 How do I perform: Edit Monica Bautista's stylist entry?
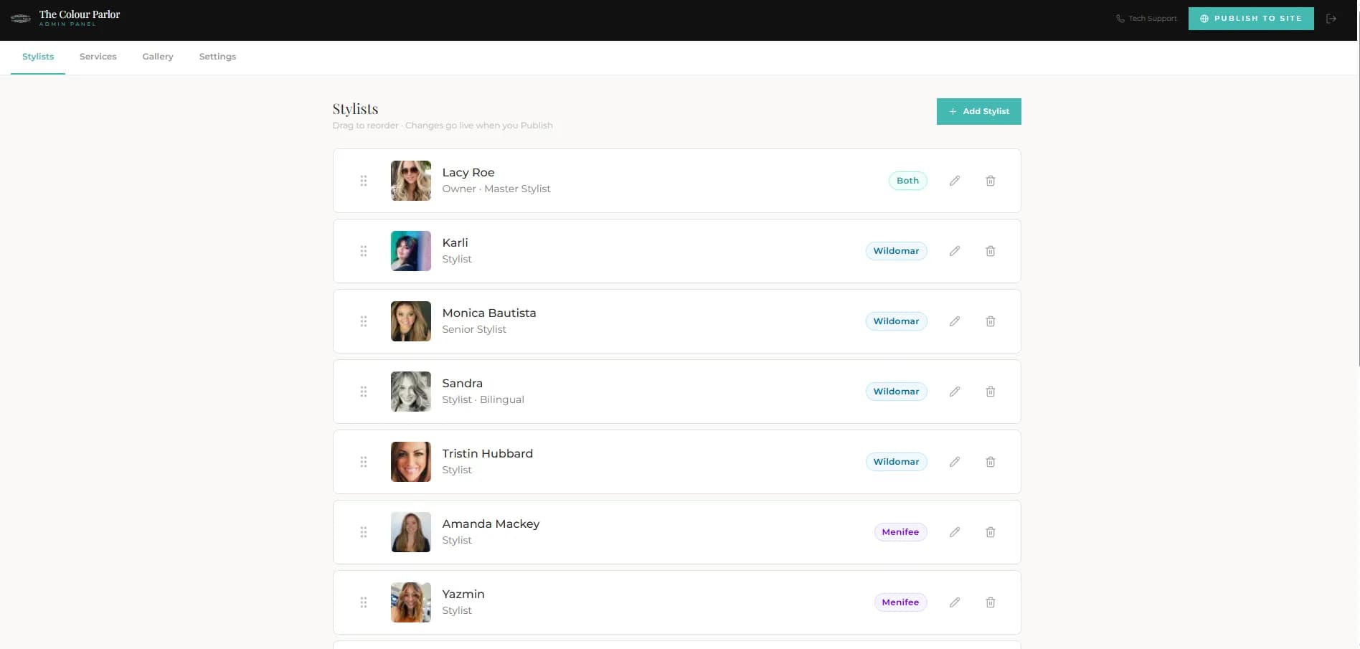click(x=955, y=321)
